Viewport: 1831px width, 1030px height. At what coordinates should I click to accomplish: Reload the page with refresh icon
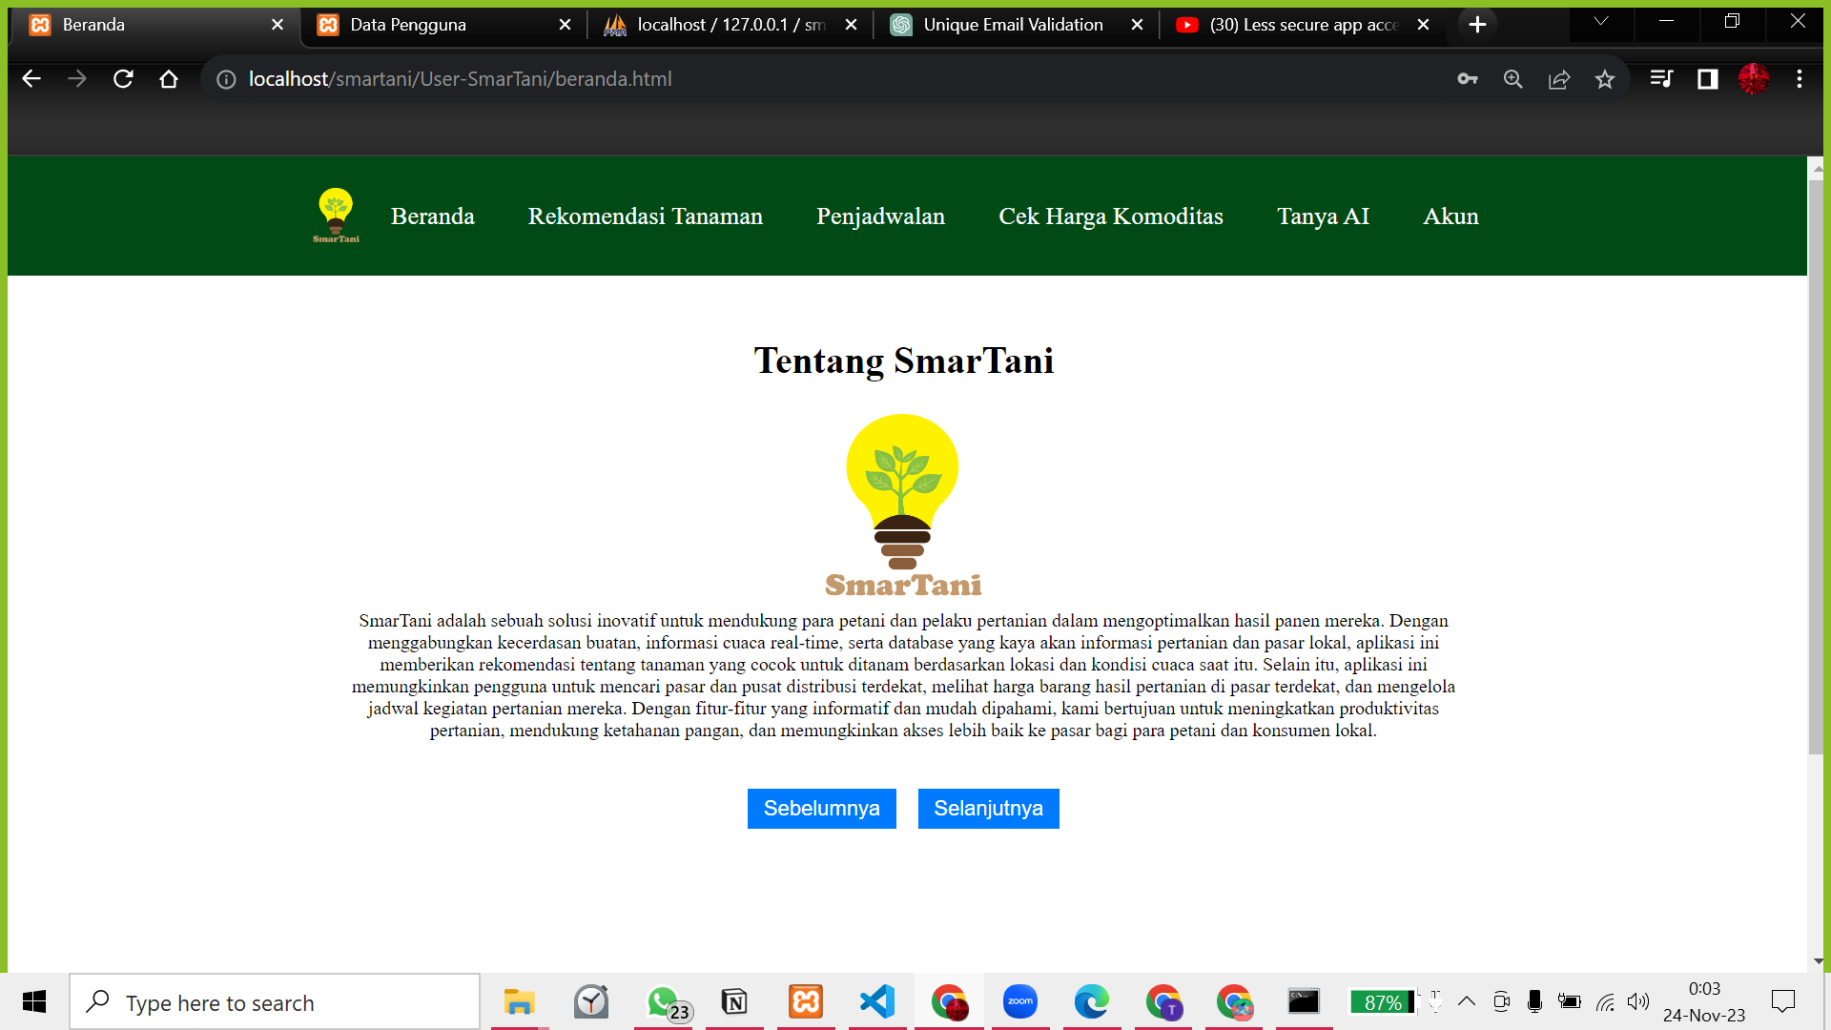coord(123,79)
